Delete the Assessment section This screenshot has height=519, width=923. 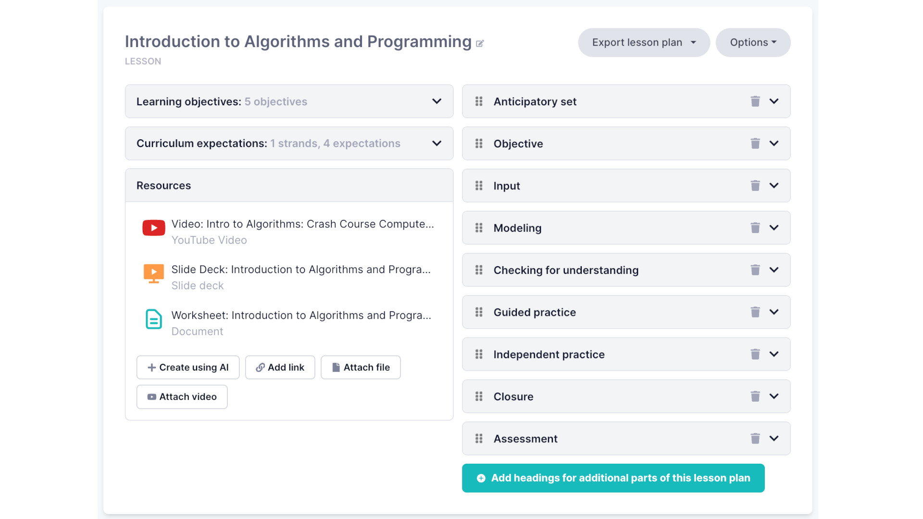[755, 439]
